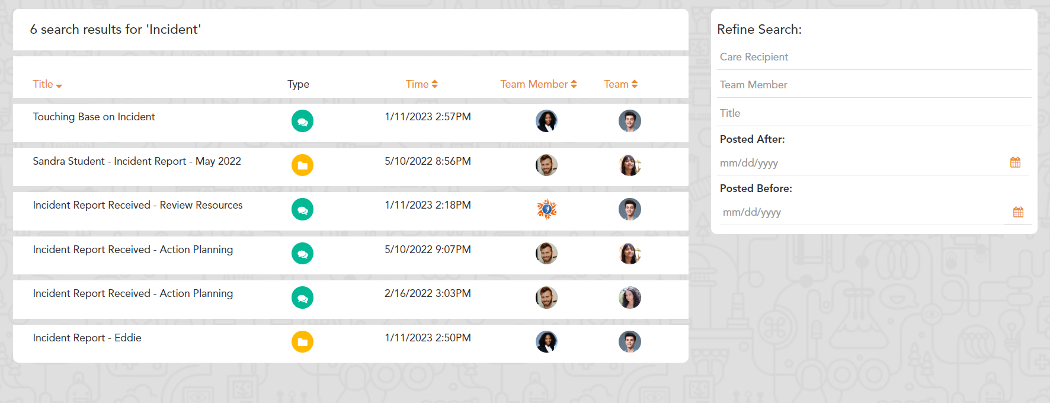Screen dimensions: 1050x403
Task: Click team member avatar in Touching Base row
Action: tap(546, 121)
